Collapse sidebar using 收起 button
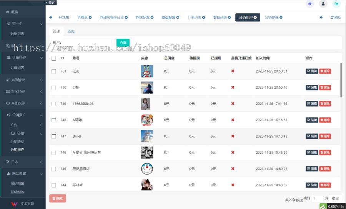 [51, 3]
